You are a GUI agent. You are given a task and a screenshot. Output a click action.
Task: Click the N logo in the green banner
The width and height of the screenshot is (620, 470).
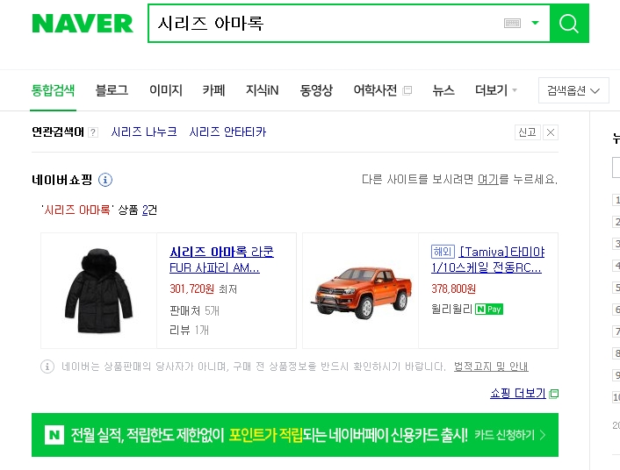click(54, 435)
